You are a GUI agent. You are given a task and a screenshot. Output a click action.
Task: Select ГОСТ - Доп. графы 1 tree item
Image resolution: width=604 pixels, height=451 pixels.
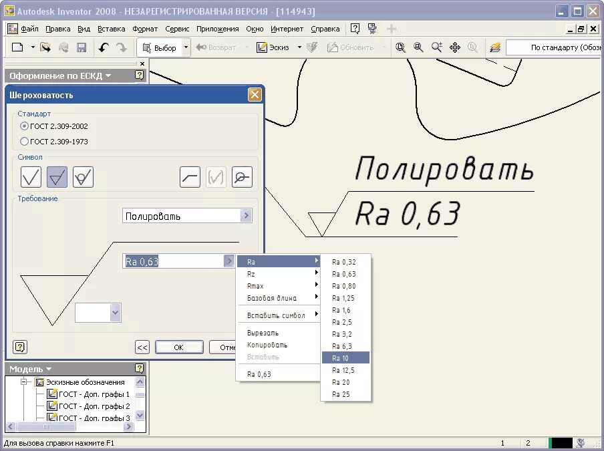click(x=88, y=394)
